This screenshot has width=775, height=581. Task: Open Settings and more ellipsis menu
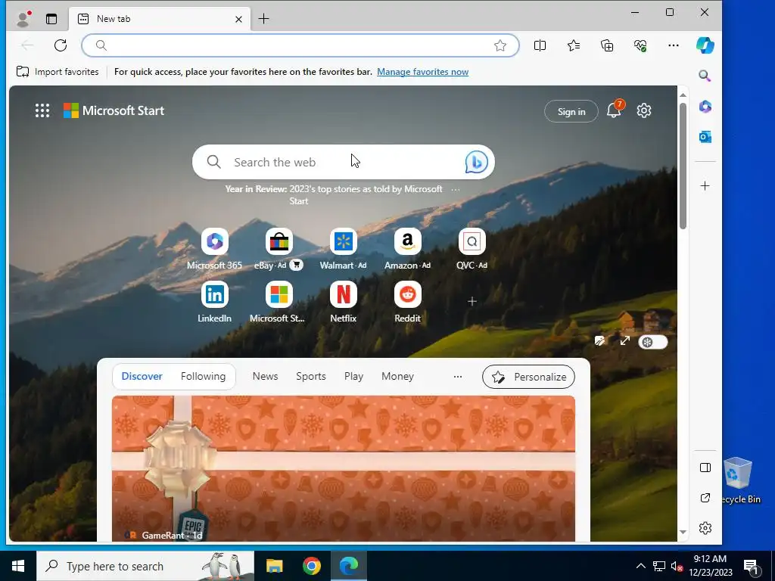[673, 45]
